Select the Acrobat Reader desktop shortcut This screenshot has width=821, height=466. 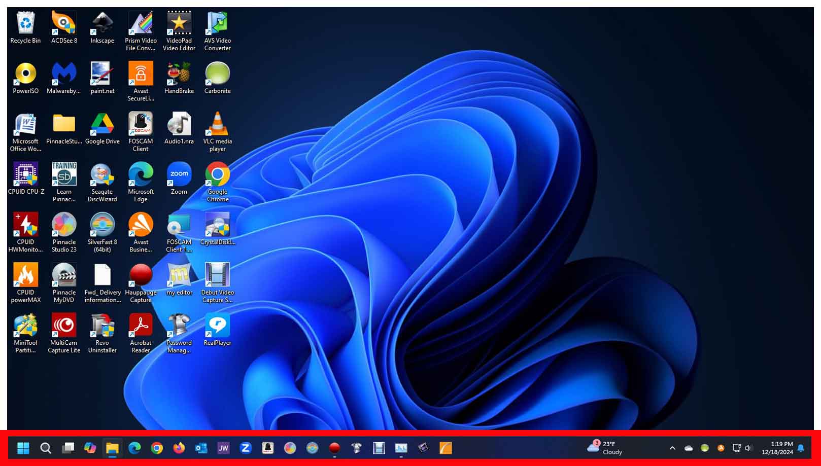[x=141, y=333]
